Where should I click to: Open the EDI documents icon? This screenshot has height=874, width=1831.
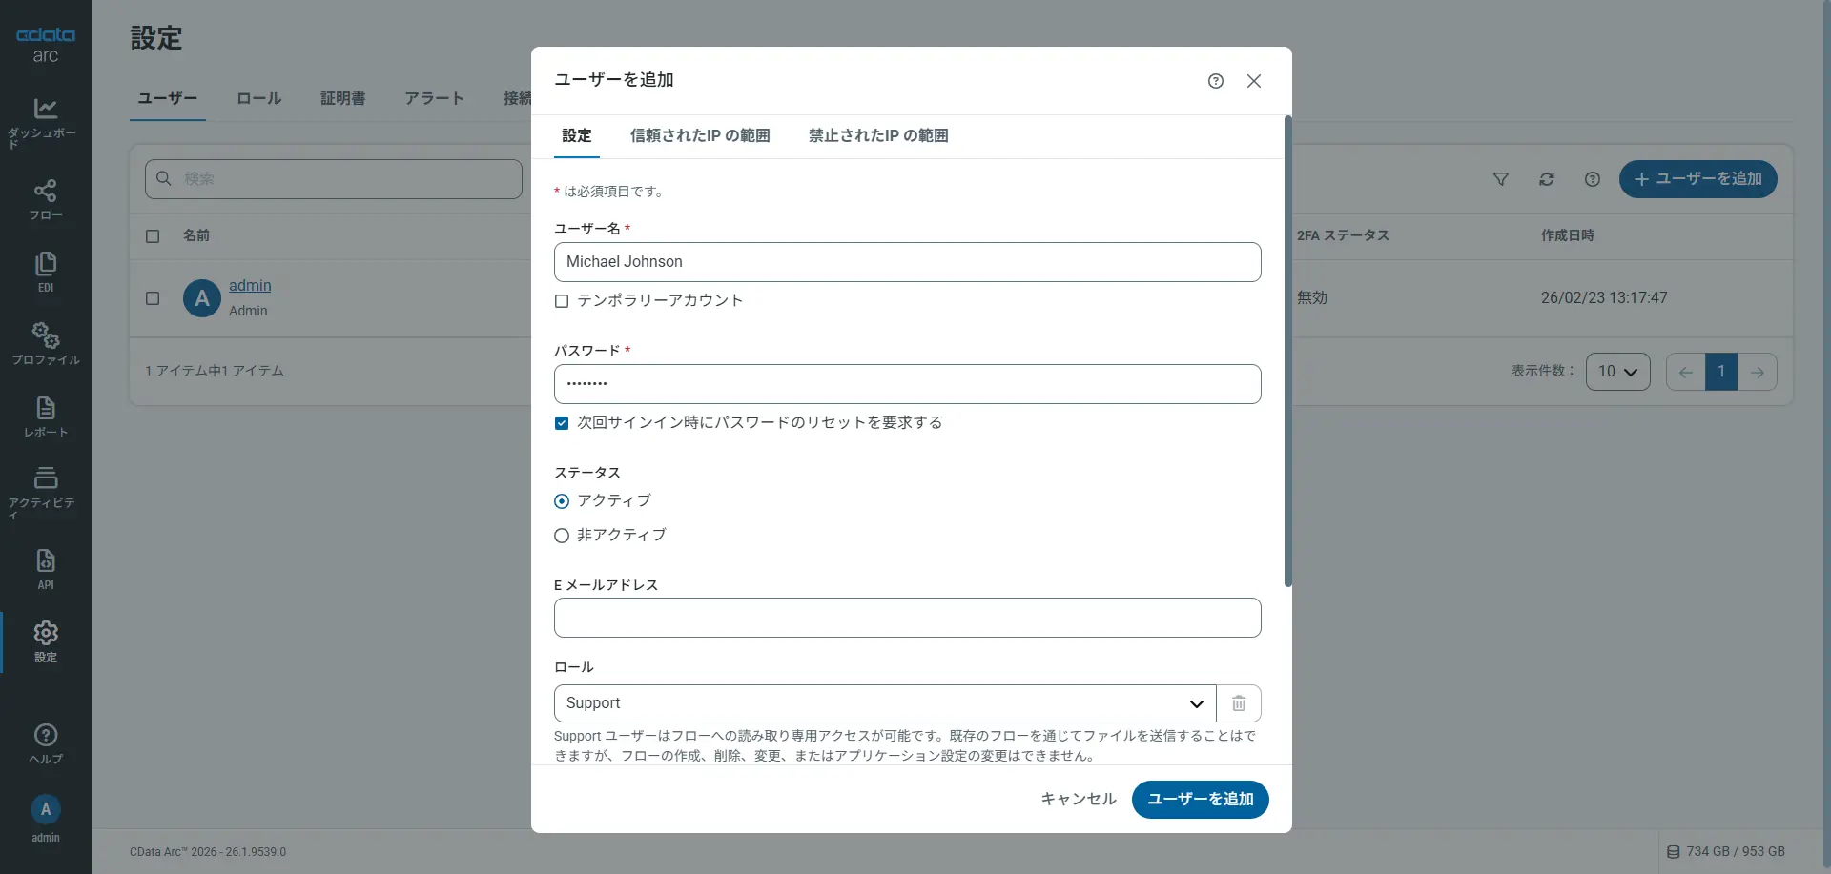pos(45,264)
